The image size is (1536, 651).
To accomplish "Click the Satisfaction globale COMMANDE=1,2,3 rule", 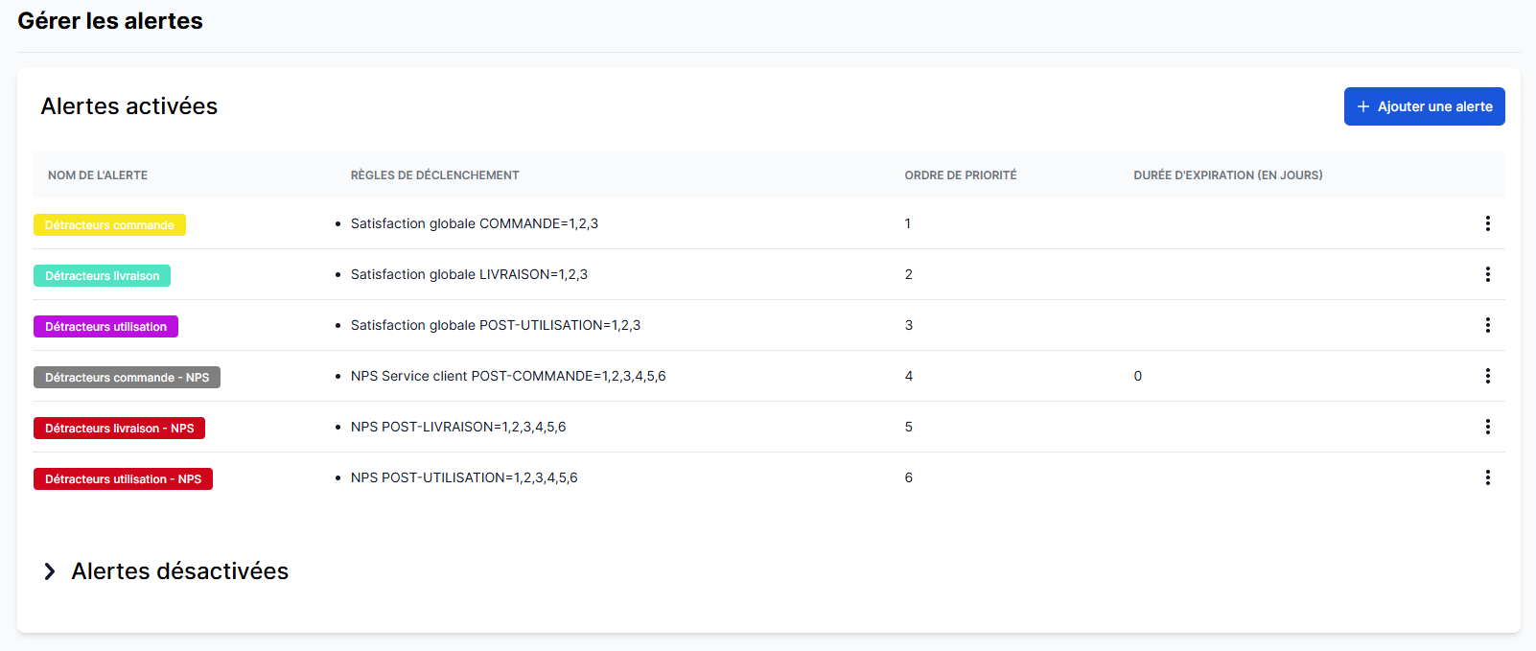I will tap(474, 223).
